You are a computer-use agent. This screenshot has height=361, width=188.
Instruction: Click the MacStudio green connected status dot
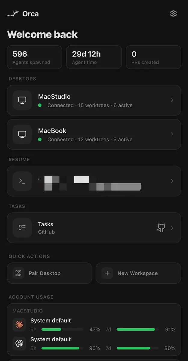(40, 105)
